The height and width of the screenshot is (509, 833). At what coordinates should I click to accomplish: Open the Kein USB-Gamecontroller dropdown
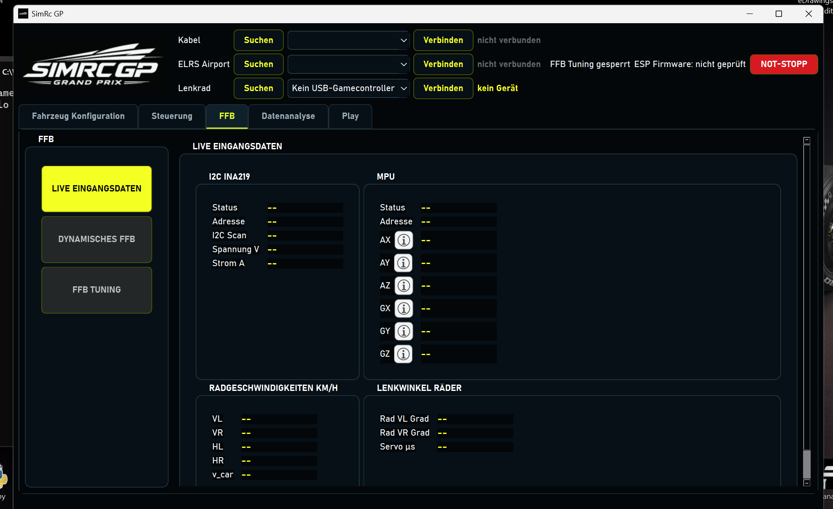pos(348,88)
